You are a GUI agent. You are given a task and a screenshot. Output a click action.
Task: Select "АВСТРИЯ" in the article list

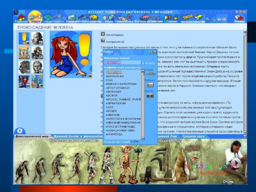[x=112, y=96]
